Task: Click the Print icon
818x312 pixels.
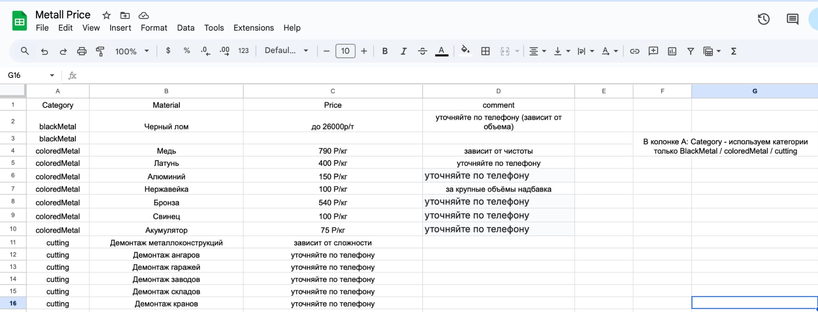Action: [x=81, y=51]
